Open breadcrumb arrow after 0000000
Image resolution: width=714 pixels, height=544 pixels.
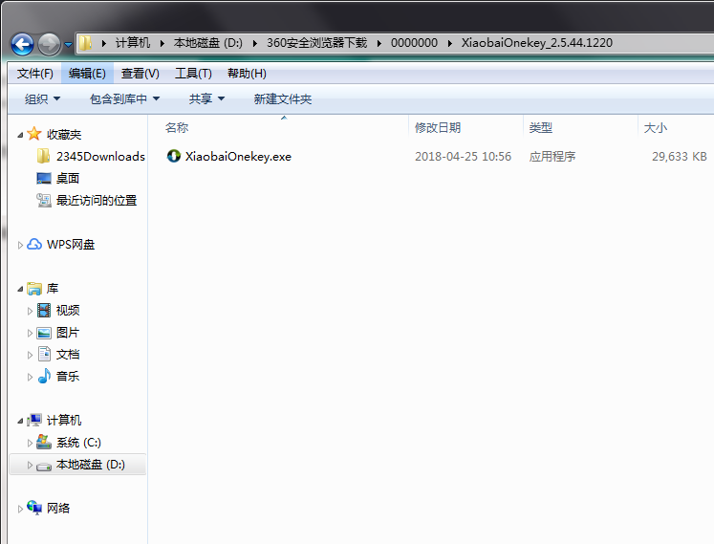(x=449, y=43)
